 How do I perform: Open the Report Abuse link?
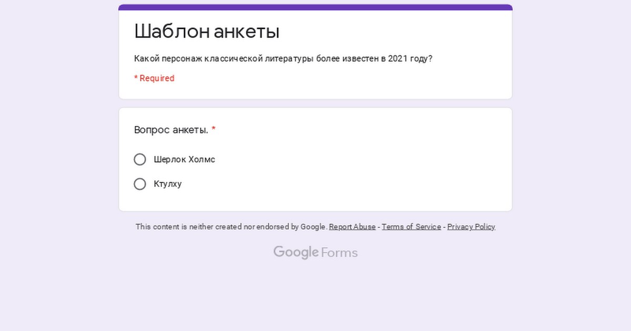[x=352, y=227]
